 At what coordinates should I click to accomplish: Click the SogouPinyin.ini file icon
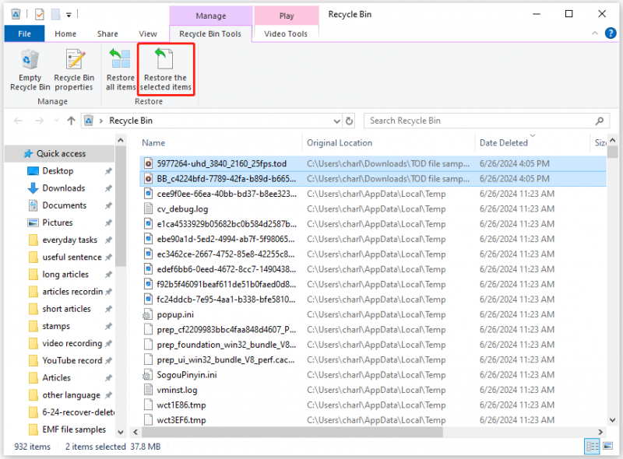pos(148,375)
